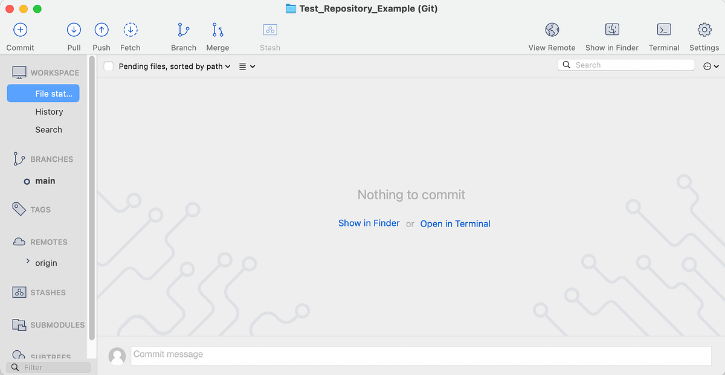Click the 'Show in Finder' link
This screenshot has width=725, height=375.
[x=369, y=223]
